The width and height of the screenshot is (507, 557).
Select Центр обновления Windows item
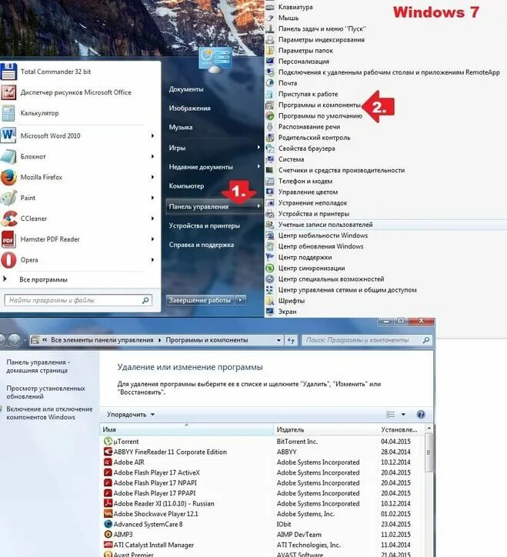click(x=321, y=246)
